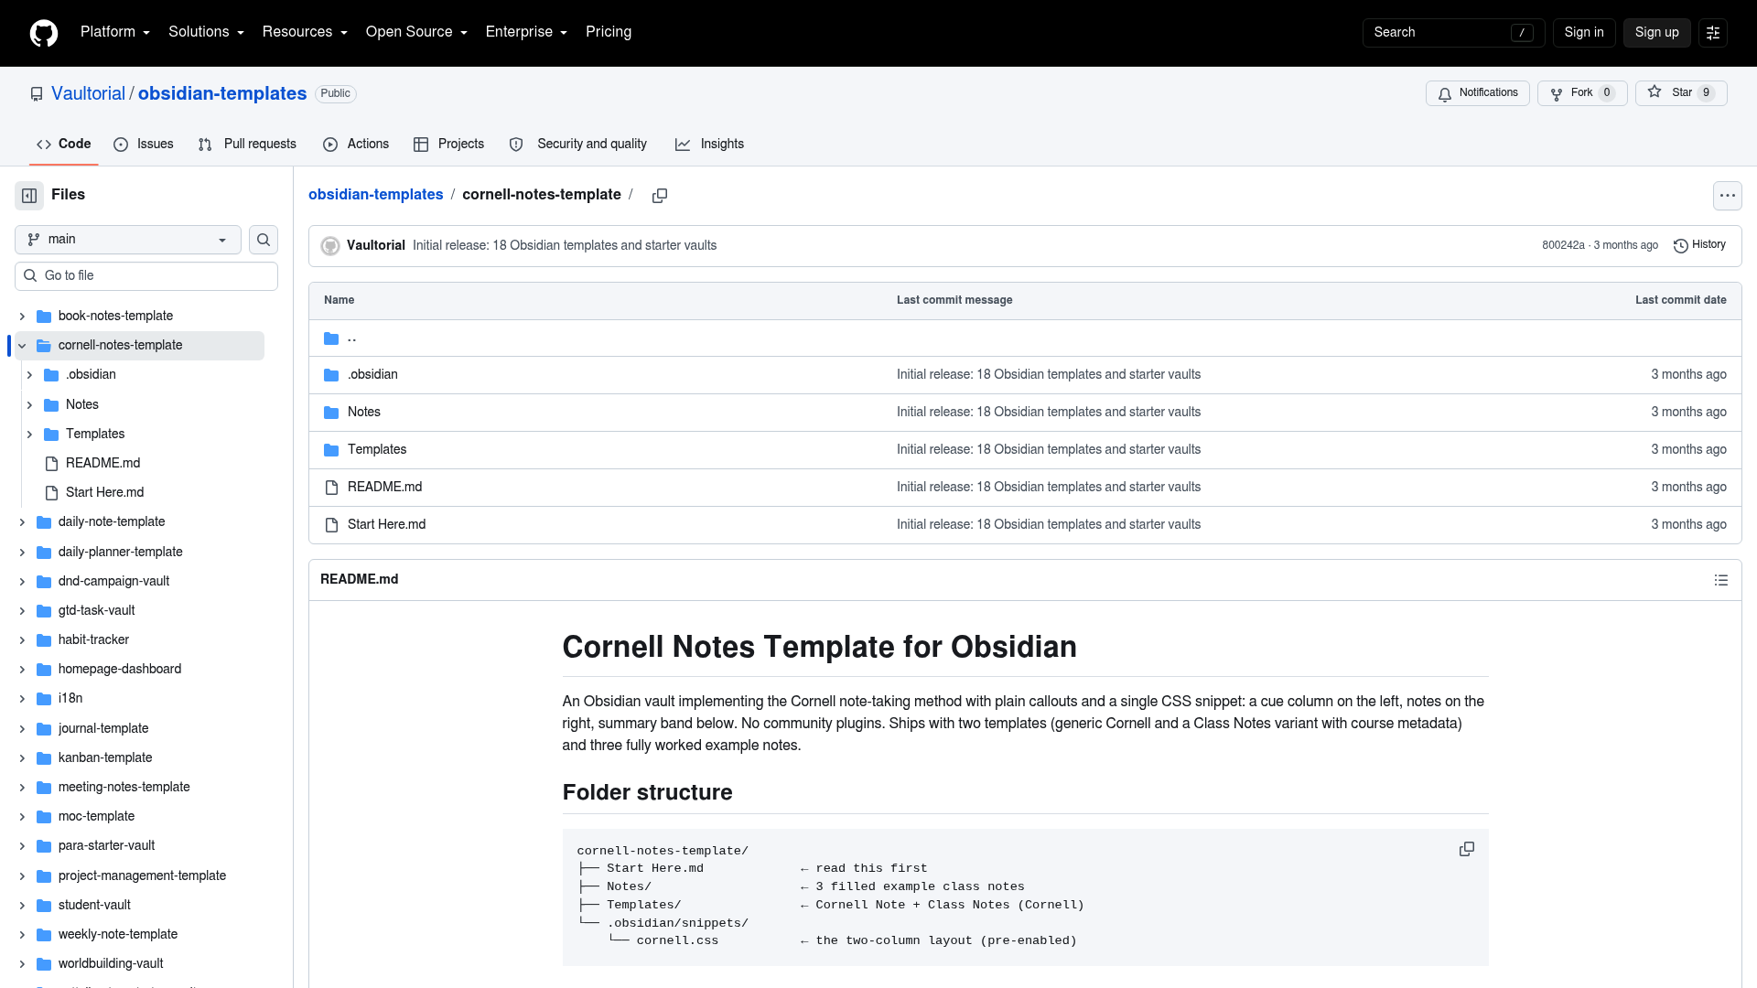Switch to the Insights tab

click(709, 145)
